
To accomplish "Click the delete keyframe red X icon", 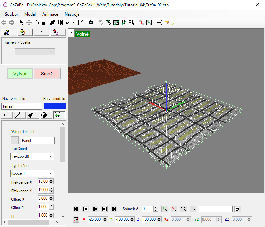I will [174, 209].
